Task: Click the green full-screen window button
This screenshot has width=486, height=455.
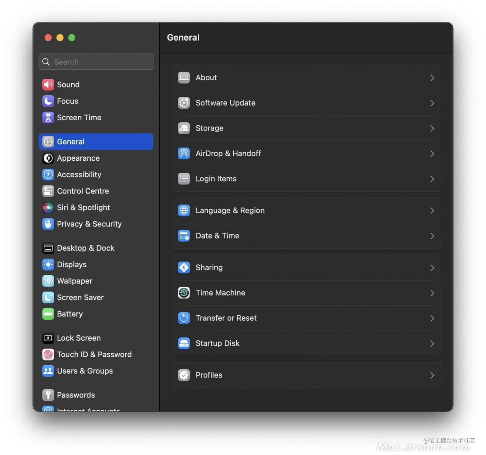Action: (x=72, y=38)
